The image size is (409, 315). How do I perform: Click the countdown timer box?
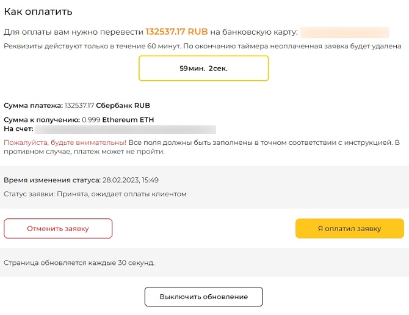203,69
